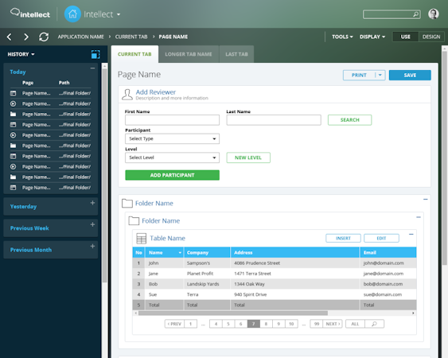Click the History panel layout icon
The image size is (448, 358).
coord(95,54)
